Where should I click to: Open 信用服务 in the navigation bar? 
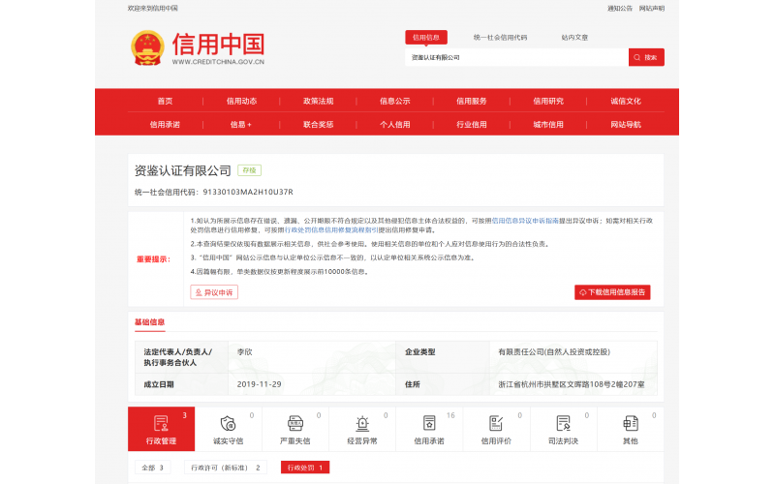(472, 101)
